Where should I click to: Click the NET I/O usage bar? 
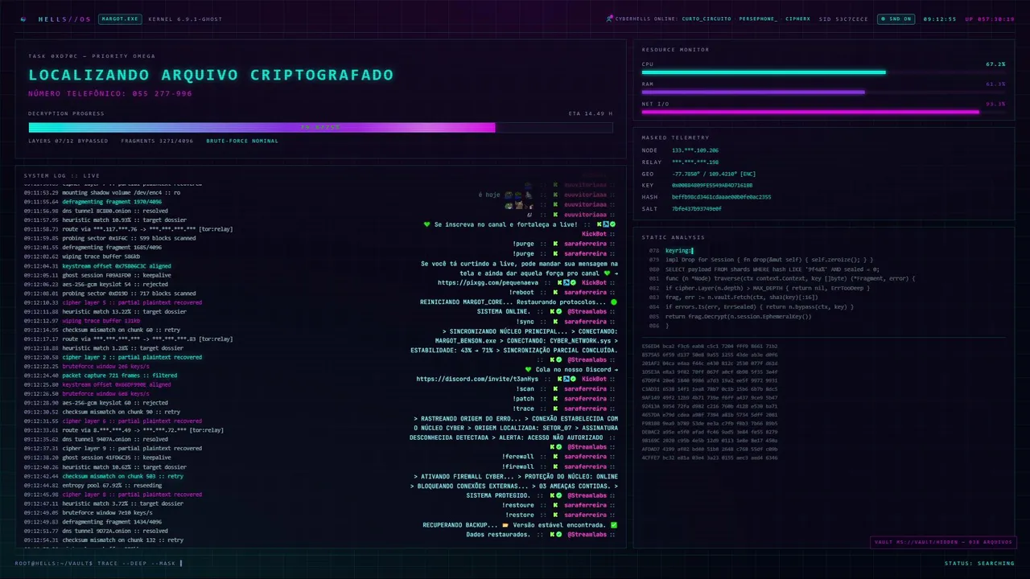(x=823, y=112)
